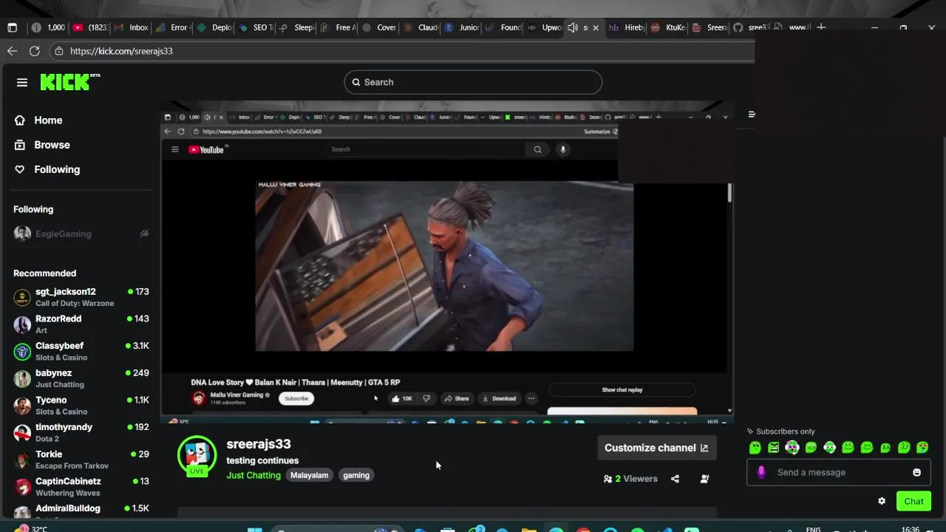This screenshot has width=946, height=532.
Task: Switch to the Upwork browser tab
Action: pos(545,27)
